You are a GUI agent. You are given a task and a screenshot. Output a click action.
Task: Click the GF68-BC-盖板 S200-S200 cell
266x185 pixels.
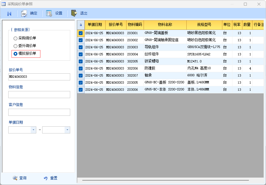point(165,82)
